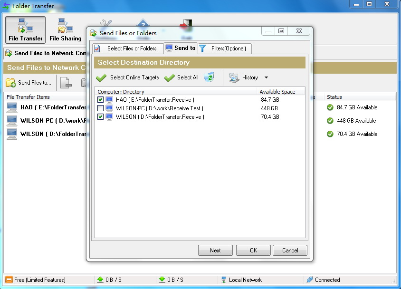
Task: Sort by Available Space column header
Action: tap(280, 92)
